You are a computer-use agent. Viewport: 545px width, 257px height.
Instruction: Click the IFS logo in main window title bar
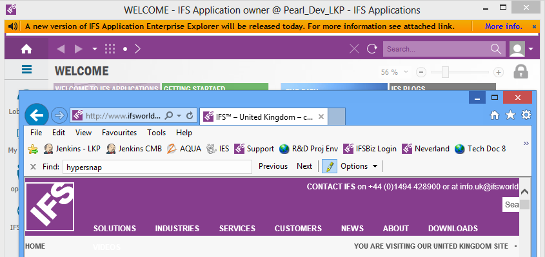(11, 10)
